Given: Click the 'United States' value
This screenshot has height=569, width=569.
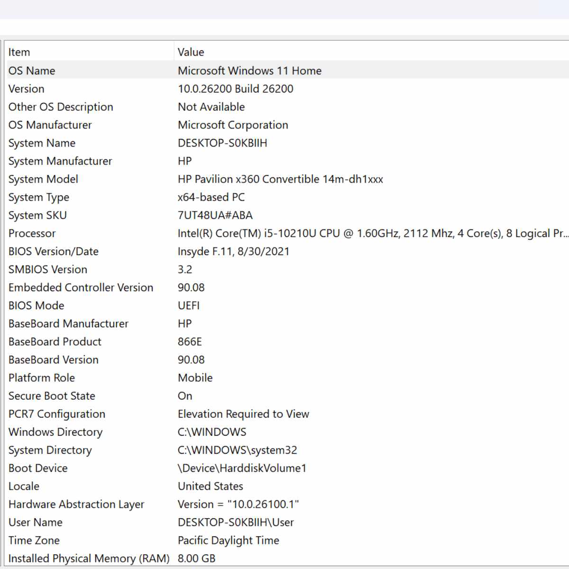Looking at the screenshot, I should pyautogui.click(x=210, y=486).
